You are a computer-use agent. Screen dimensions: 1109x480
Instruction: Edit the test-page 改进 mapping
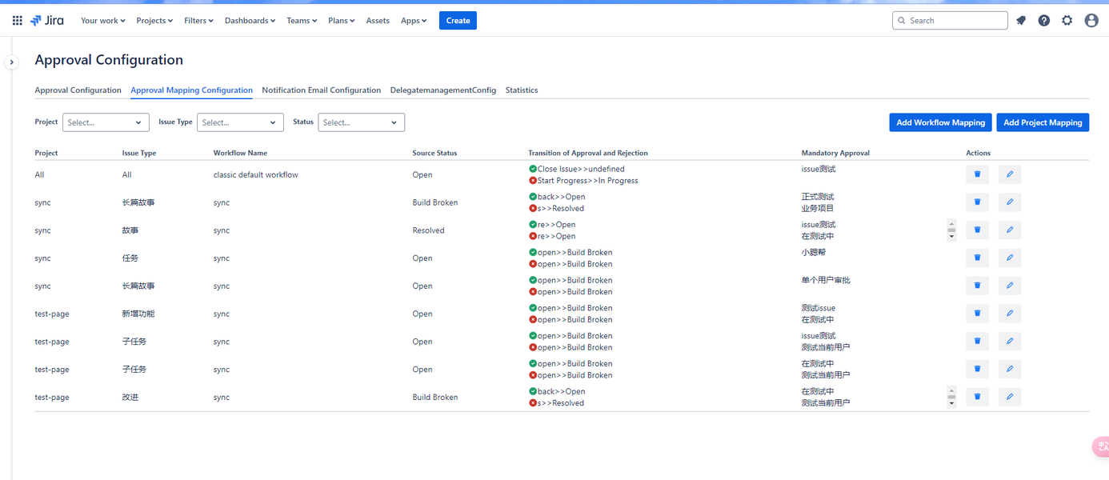tap(1010, 397)
